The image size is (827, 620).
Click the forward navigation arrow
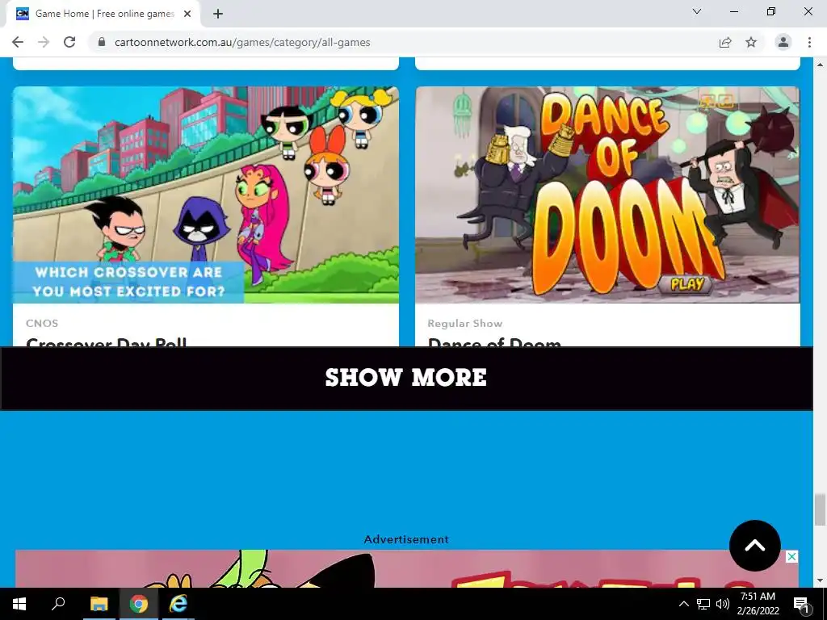coord(44,42)
